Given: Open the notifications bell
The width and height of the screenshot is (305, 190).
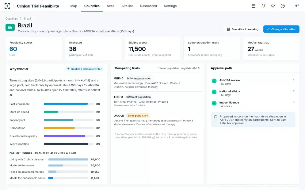Looking at the screenshot, I should [x=263, y=6].
